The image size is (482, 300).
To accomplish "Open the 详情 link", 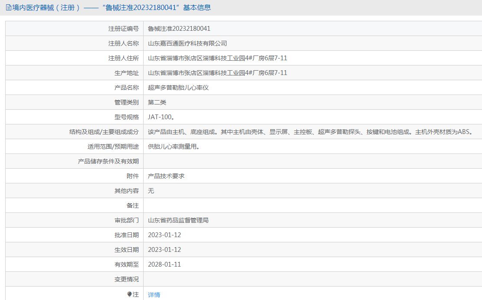I will pos(154,295).
